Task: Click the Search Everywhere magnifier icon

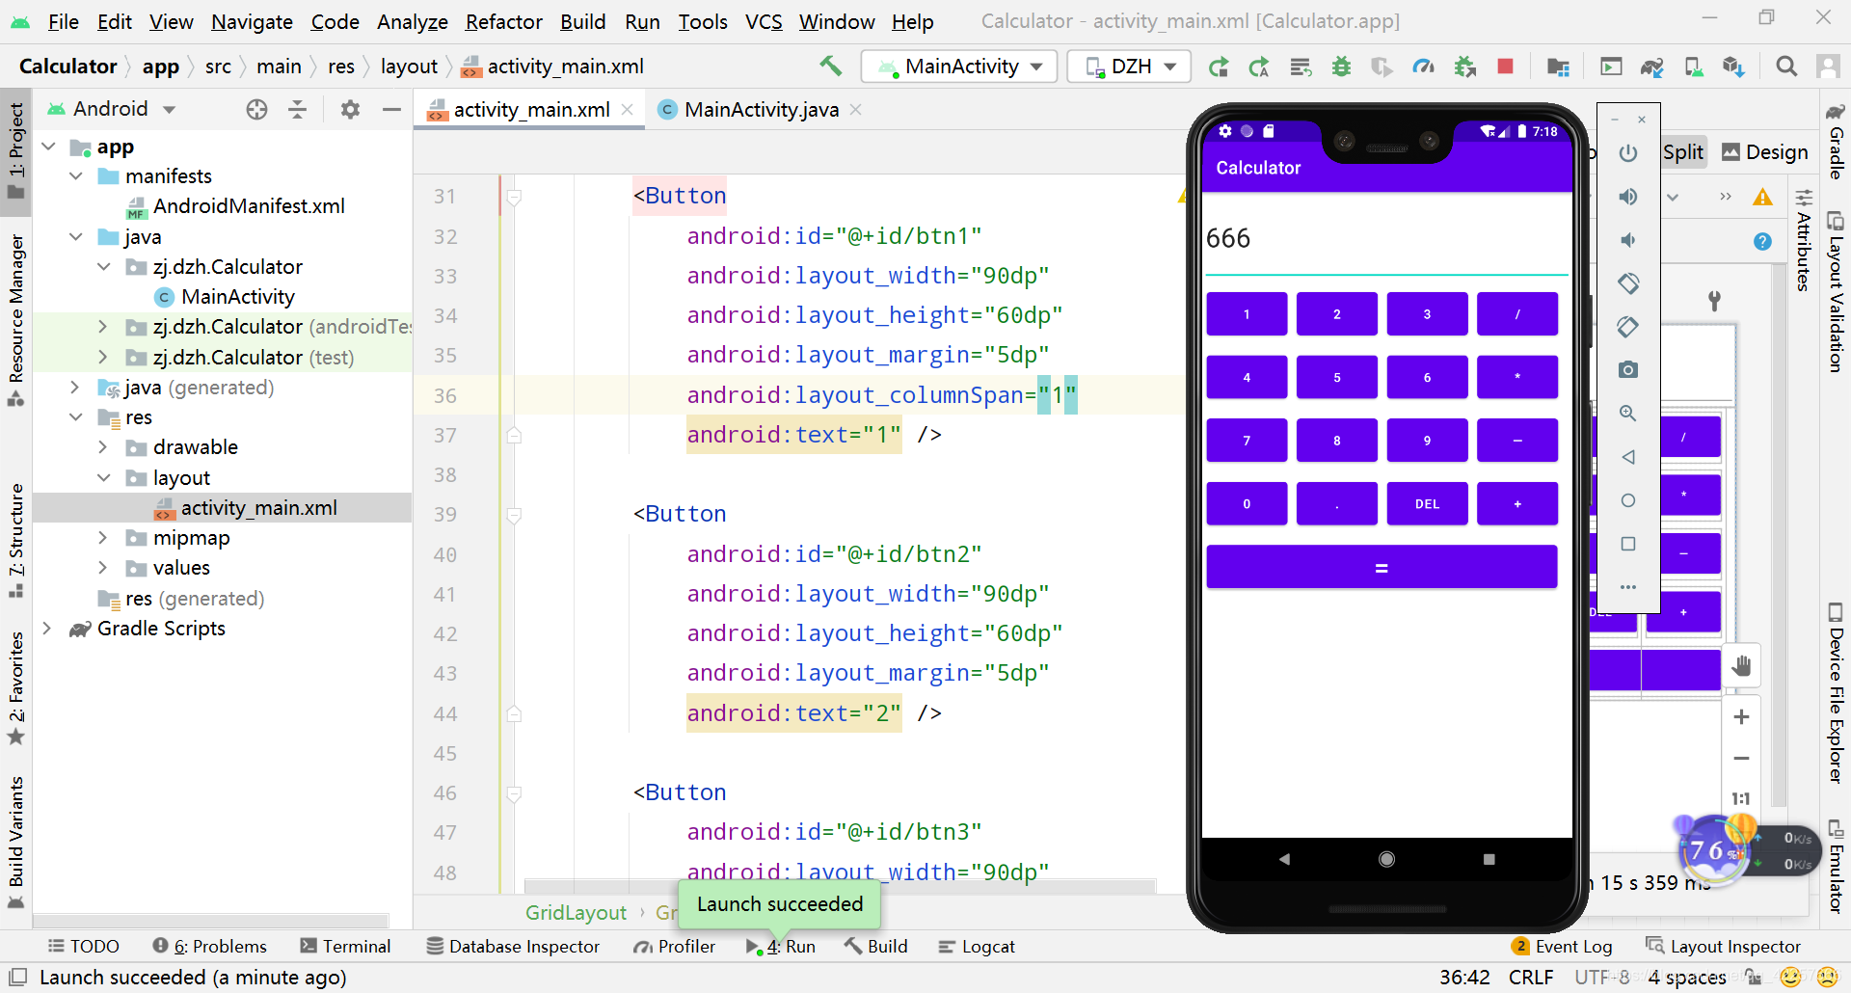Action: click(x=1786, y=66)
